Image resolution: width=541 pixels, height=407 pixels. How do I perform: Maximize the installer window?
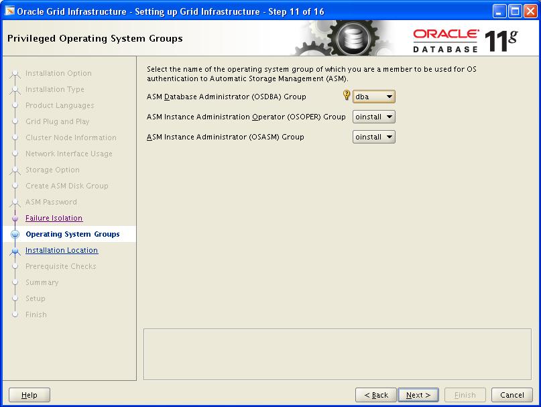point(514,11)
